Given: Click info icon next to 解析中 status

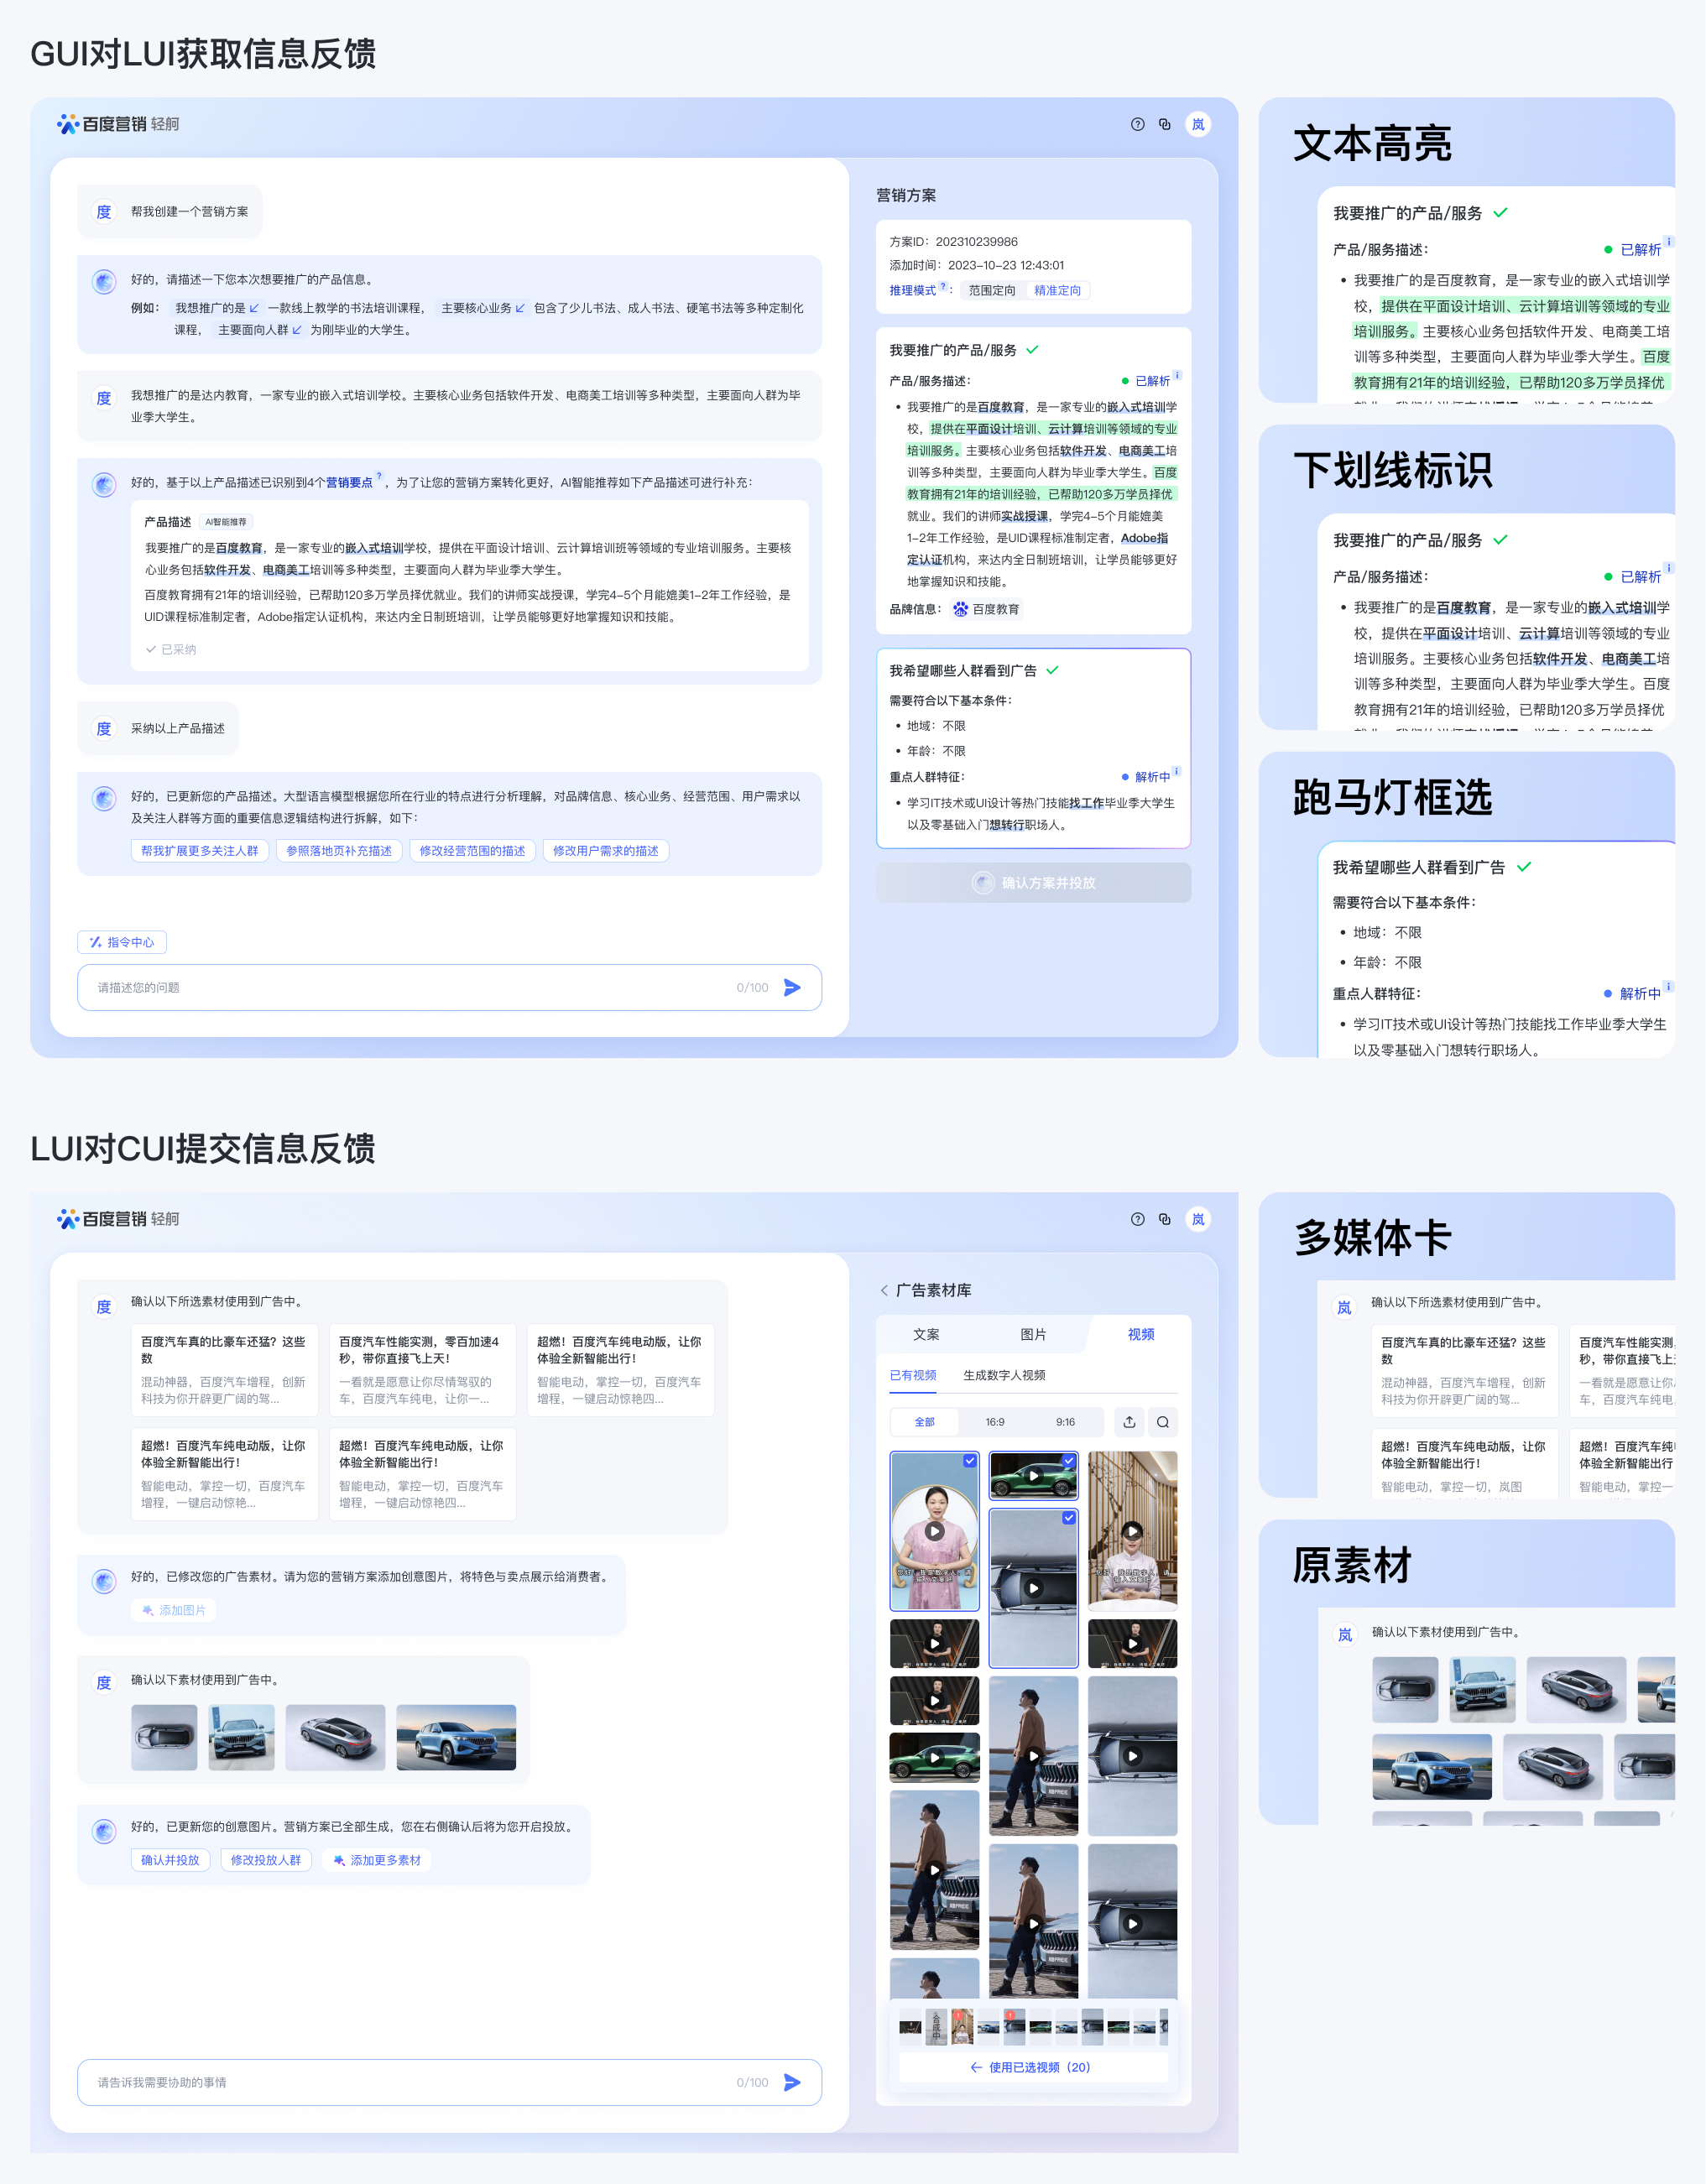Looking at the screenshot, I should tap(1177, 771).
